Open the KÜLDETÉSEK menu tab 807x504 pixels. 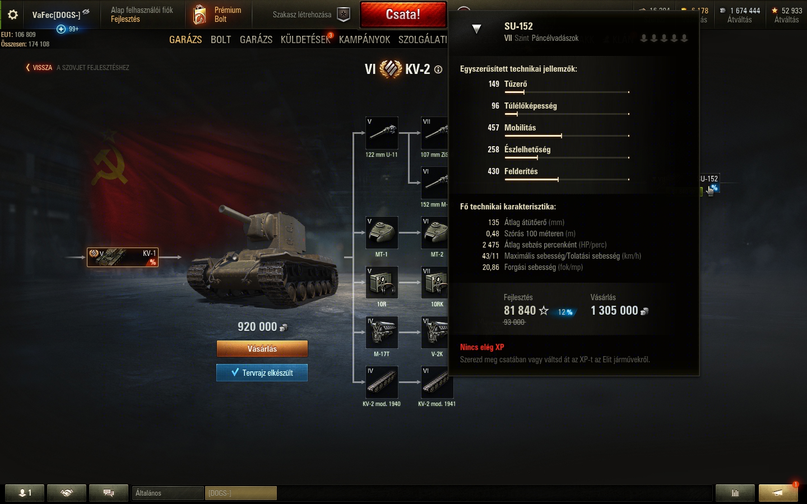coord(305,39)
